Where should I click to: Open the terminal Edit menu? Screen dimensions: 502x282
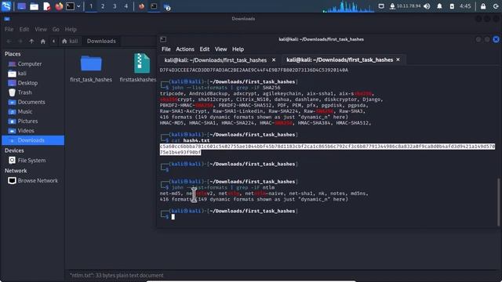(x=204, y=49)
